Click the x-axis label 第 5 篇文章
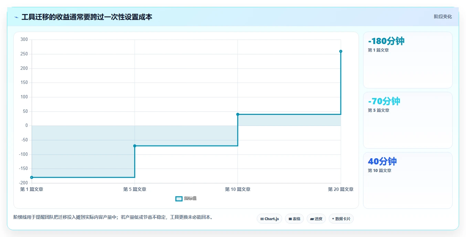 point(135,190)
